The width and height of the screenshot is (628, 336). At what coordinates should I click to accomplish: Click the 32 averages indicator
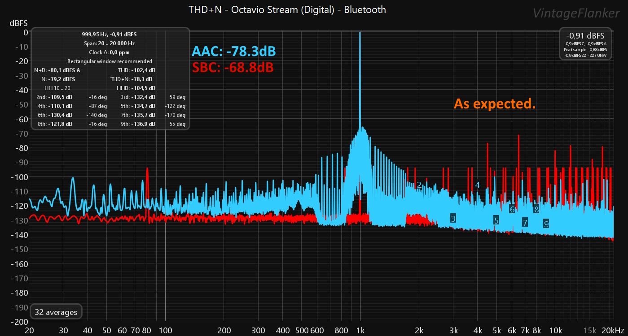click(56, 312)
